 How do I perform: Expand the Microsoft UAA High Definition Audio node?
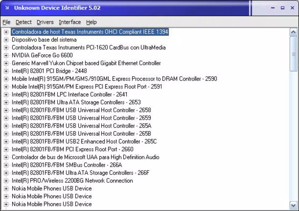coord(6,157)
